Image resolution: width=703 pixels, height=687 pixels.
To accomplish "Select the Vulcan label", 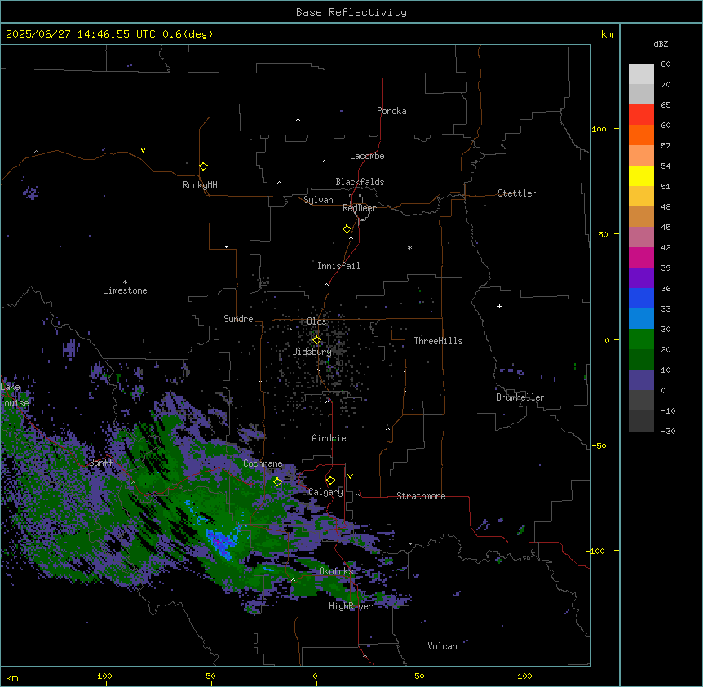I will [443, 646].
